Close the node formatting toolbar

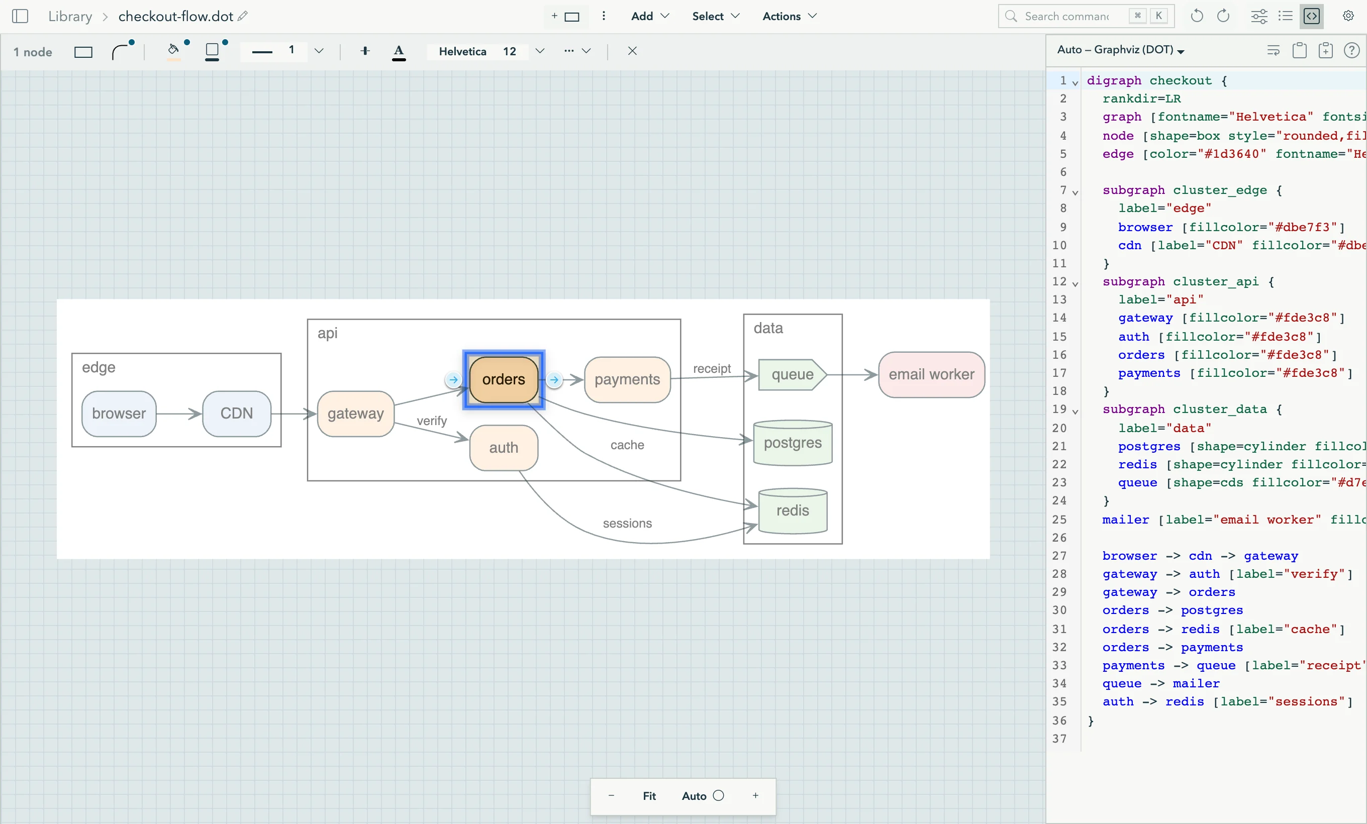point(632,51)
